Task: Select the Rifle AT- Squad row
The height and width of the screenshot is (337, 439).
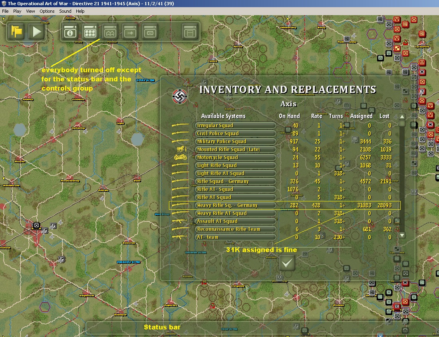Action: pyautogui.click(x=235, y=189)
